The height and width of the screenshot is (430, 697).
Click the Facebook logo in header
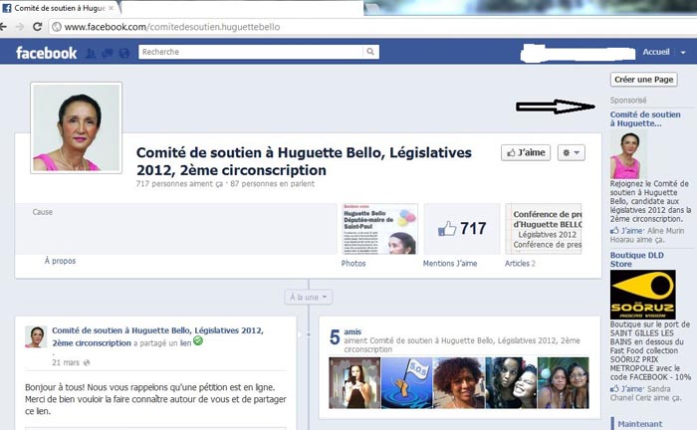pos(46,53)
